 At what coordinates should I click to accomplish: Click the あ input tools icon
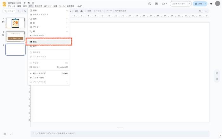82,11
